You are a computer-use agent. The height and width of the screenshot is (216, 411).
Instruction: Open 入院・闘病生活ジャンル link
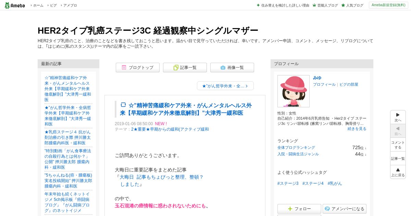point(298,154)
